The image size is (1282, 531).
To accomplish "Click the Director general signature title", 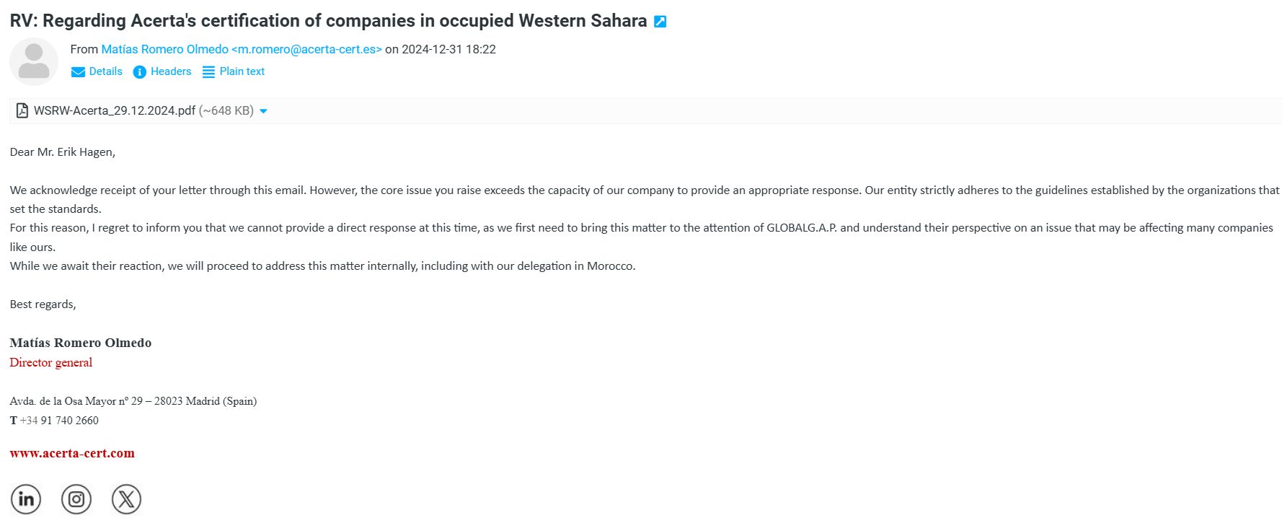I will [51, 362].
